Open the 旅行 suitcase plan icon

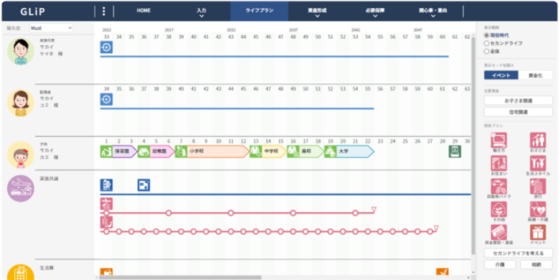537,186
